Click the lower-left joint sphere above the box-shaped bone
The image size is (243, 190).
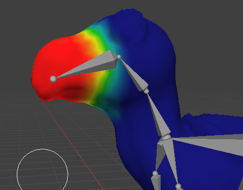click(155, 173)
